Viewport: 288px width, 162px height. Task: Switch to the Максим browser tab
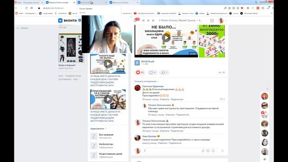pyautogui.click(x=123, y=3)
